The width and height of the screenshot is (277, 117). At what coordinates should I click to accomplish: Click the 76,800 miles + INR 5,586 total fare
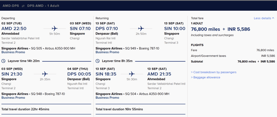(x=221, y=29)
